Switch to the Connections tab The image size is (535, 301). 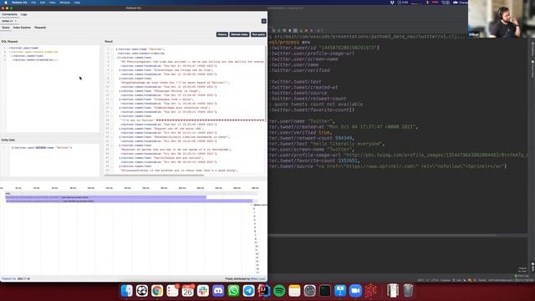[x=9, y=14]
